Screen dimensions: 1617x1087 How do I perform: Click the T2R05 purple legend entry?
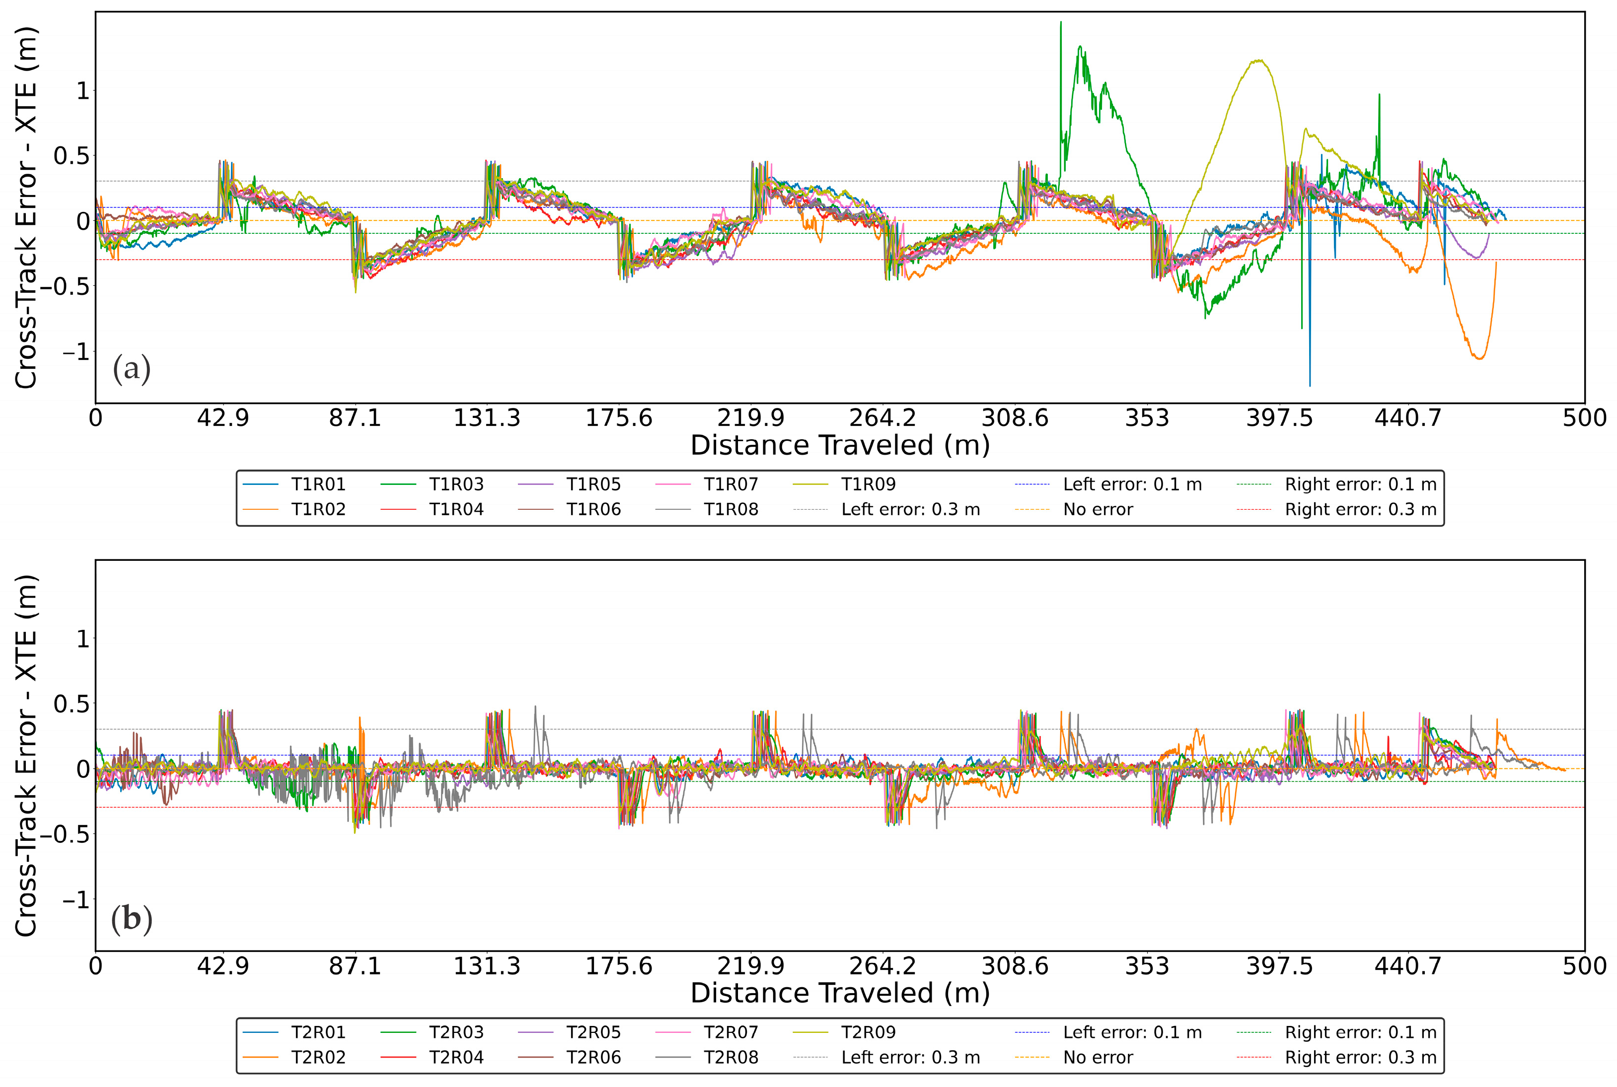[593, 1032]
